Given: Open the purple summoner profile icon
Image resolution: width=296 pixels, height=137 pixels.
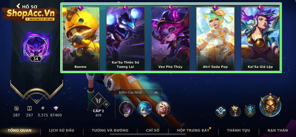Looking at the screenshot, I should pyautogui.click(x=36, y=46).
